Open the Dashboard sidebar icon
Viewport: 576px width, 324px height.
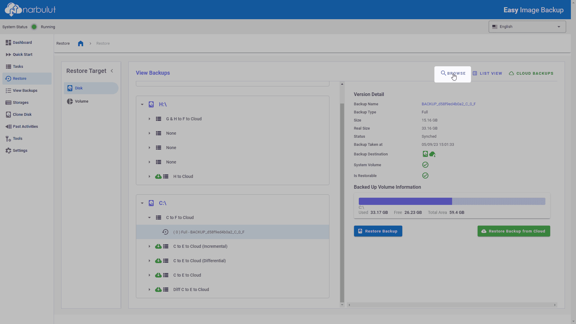tap(8, 43)
